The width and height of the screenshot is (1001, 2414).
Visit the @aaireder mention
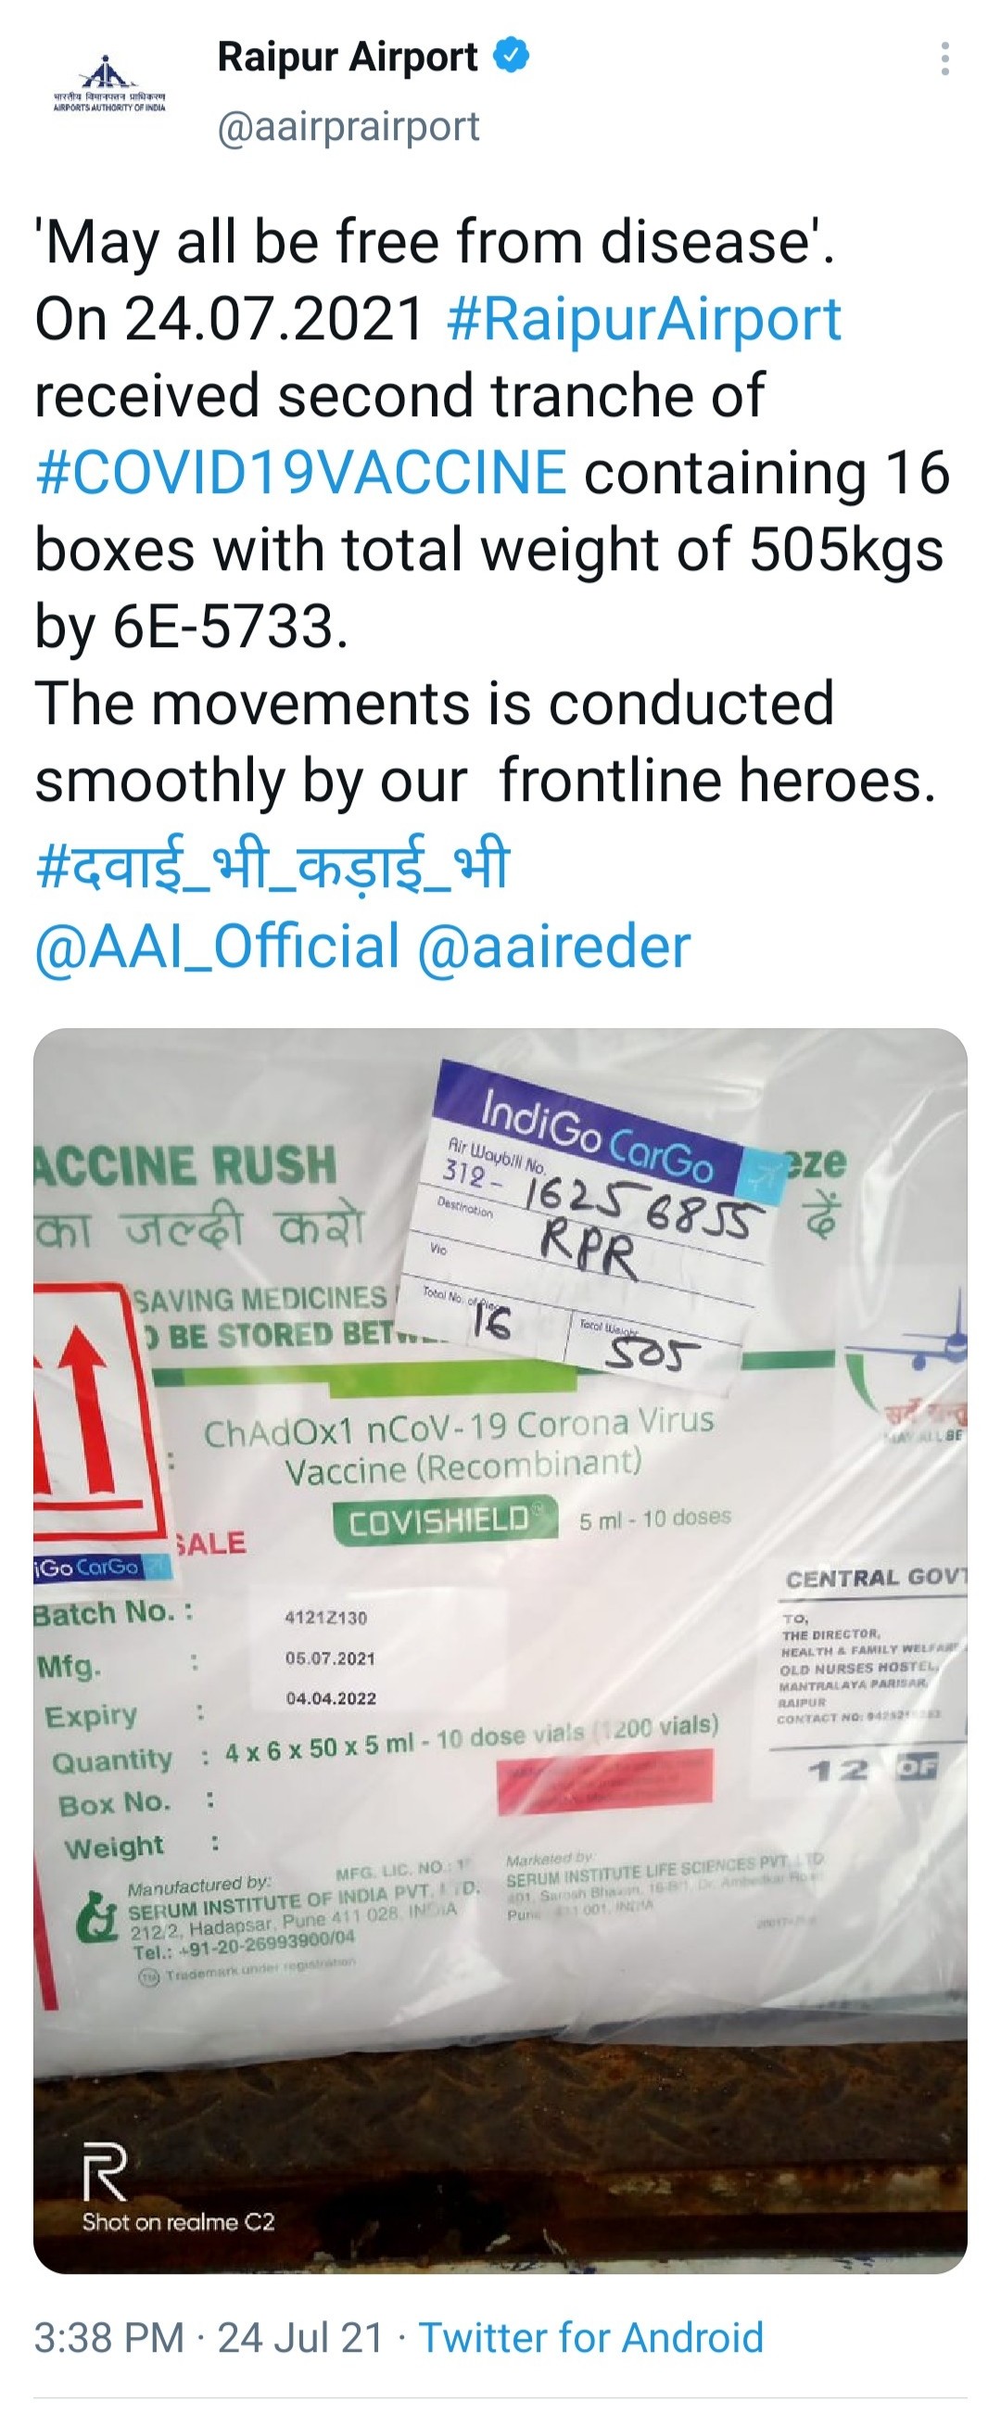[x=553, y=946]
